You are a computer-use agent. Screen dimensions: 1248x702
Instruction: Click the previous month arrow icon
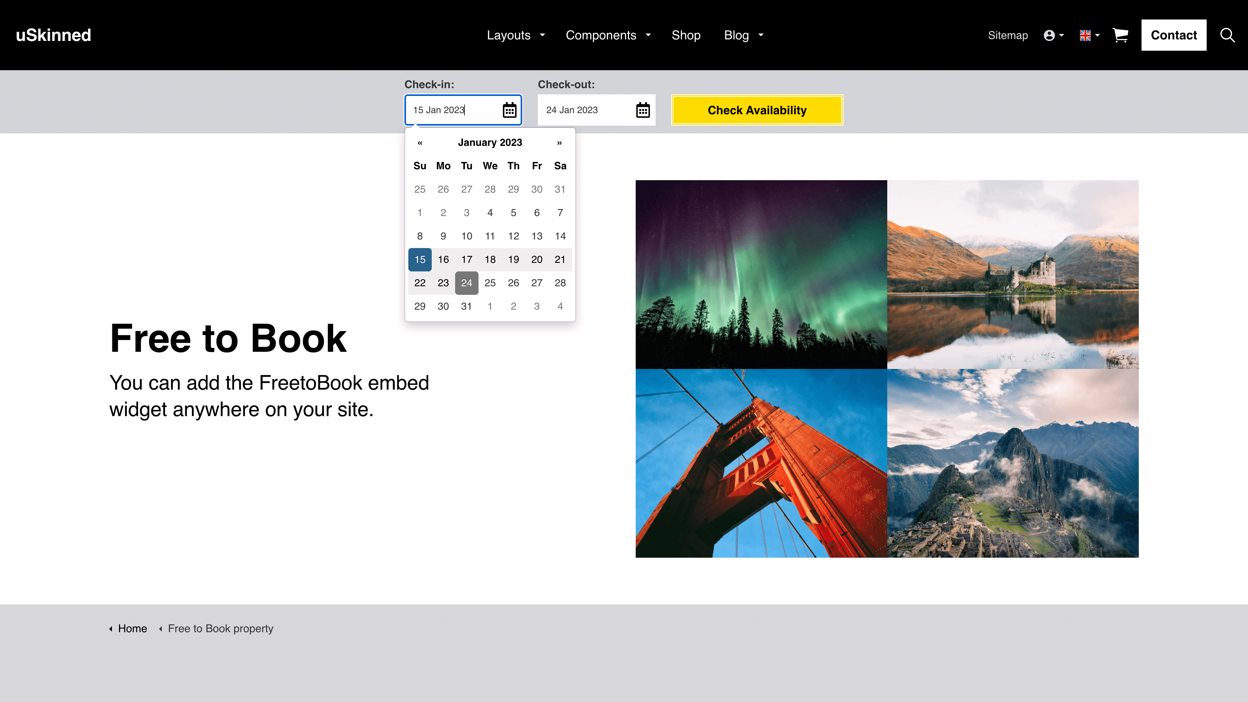(x=420, y=142)
